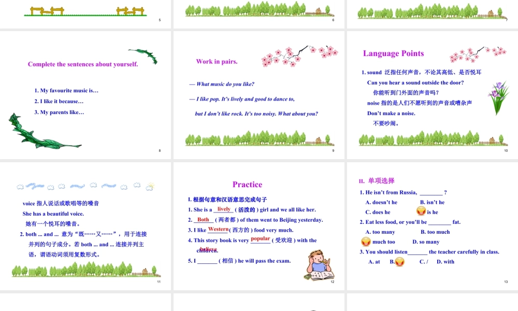Choose option "A. doesn't he" in question 1
This screenshot has height=311, width=518.
pos(381,202)
